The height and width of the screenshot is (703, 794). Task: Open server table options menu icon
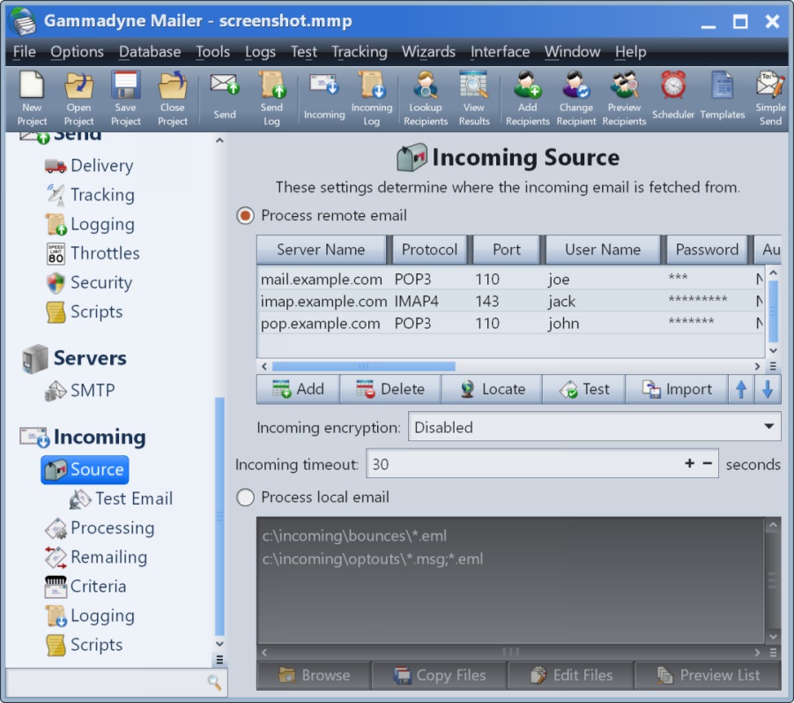coord(773,366)
